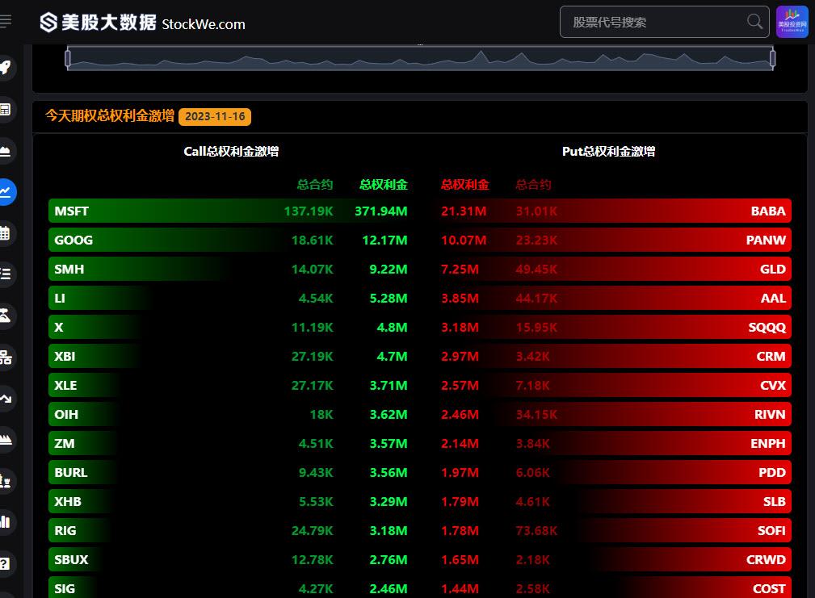The image size is (815, 598).
Task: Focus the stock symbol search field
Action: coord(664,22)
